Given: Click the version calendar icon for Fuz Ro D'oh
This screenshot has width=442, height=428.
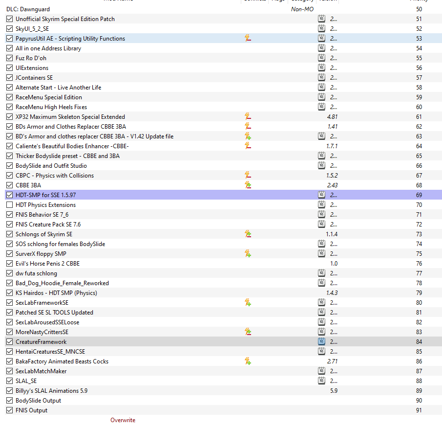Looking at the screenshot, I should pos(321,58).
